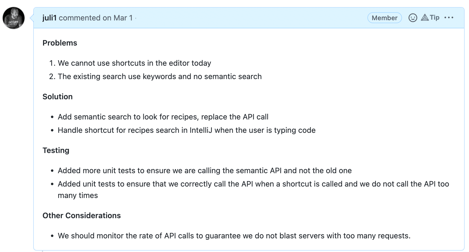469x252 pixels.
Task: Open comment options via the three dots
Action: 449,17
